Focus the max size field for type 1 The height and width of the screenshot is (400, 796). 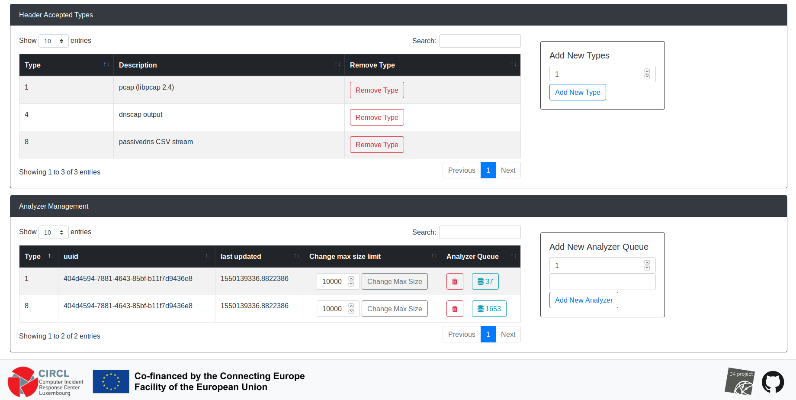(332, 281)
